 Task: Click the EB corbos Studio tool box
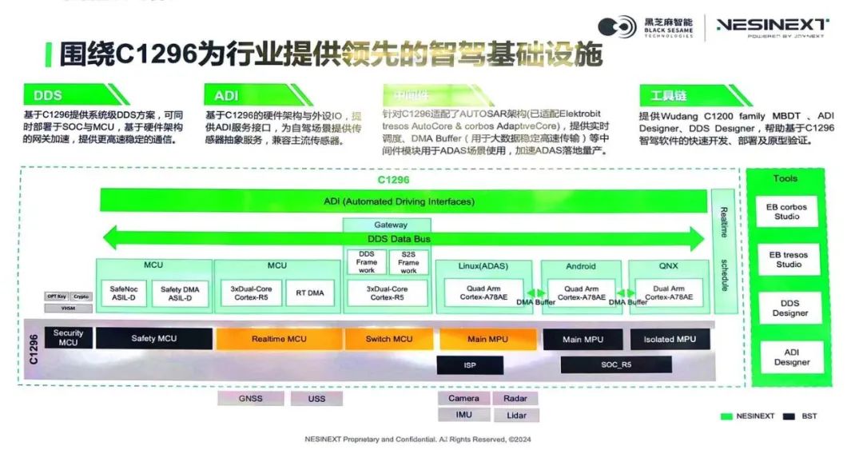click(786, 212)
